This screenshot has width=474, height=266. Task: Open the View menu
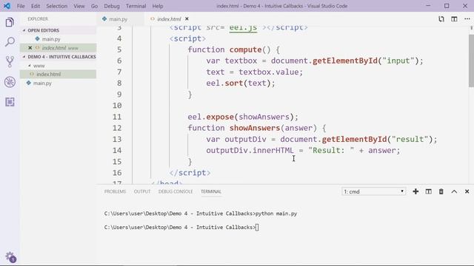79,6
